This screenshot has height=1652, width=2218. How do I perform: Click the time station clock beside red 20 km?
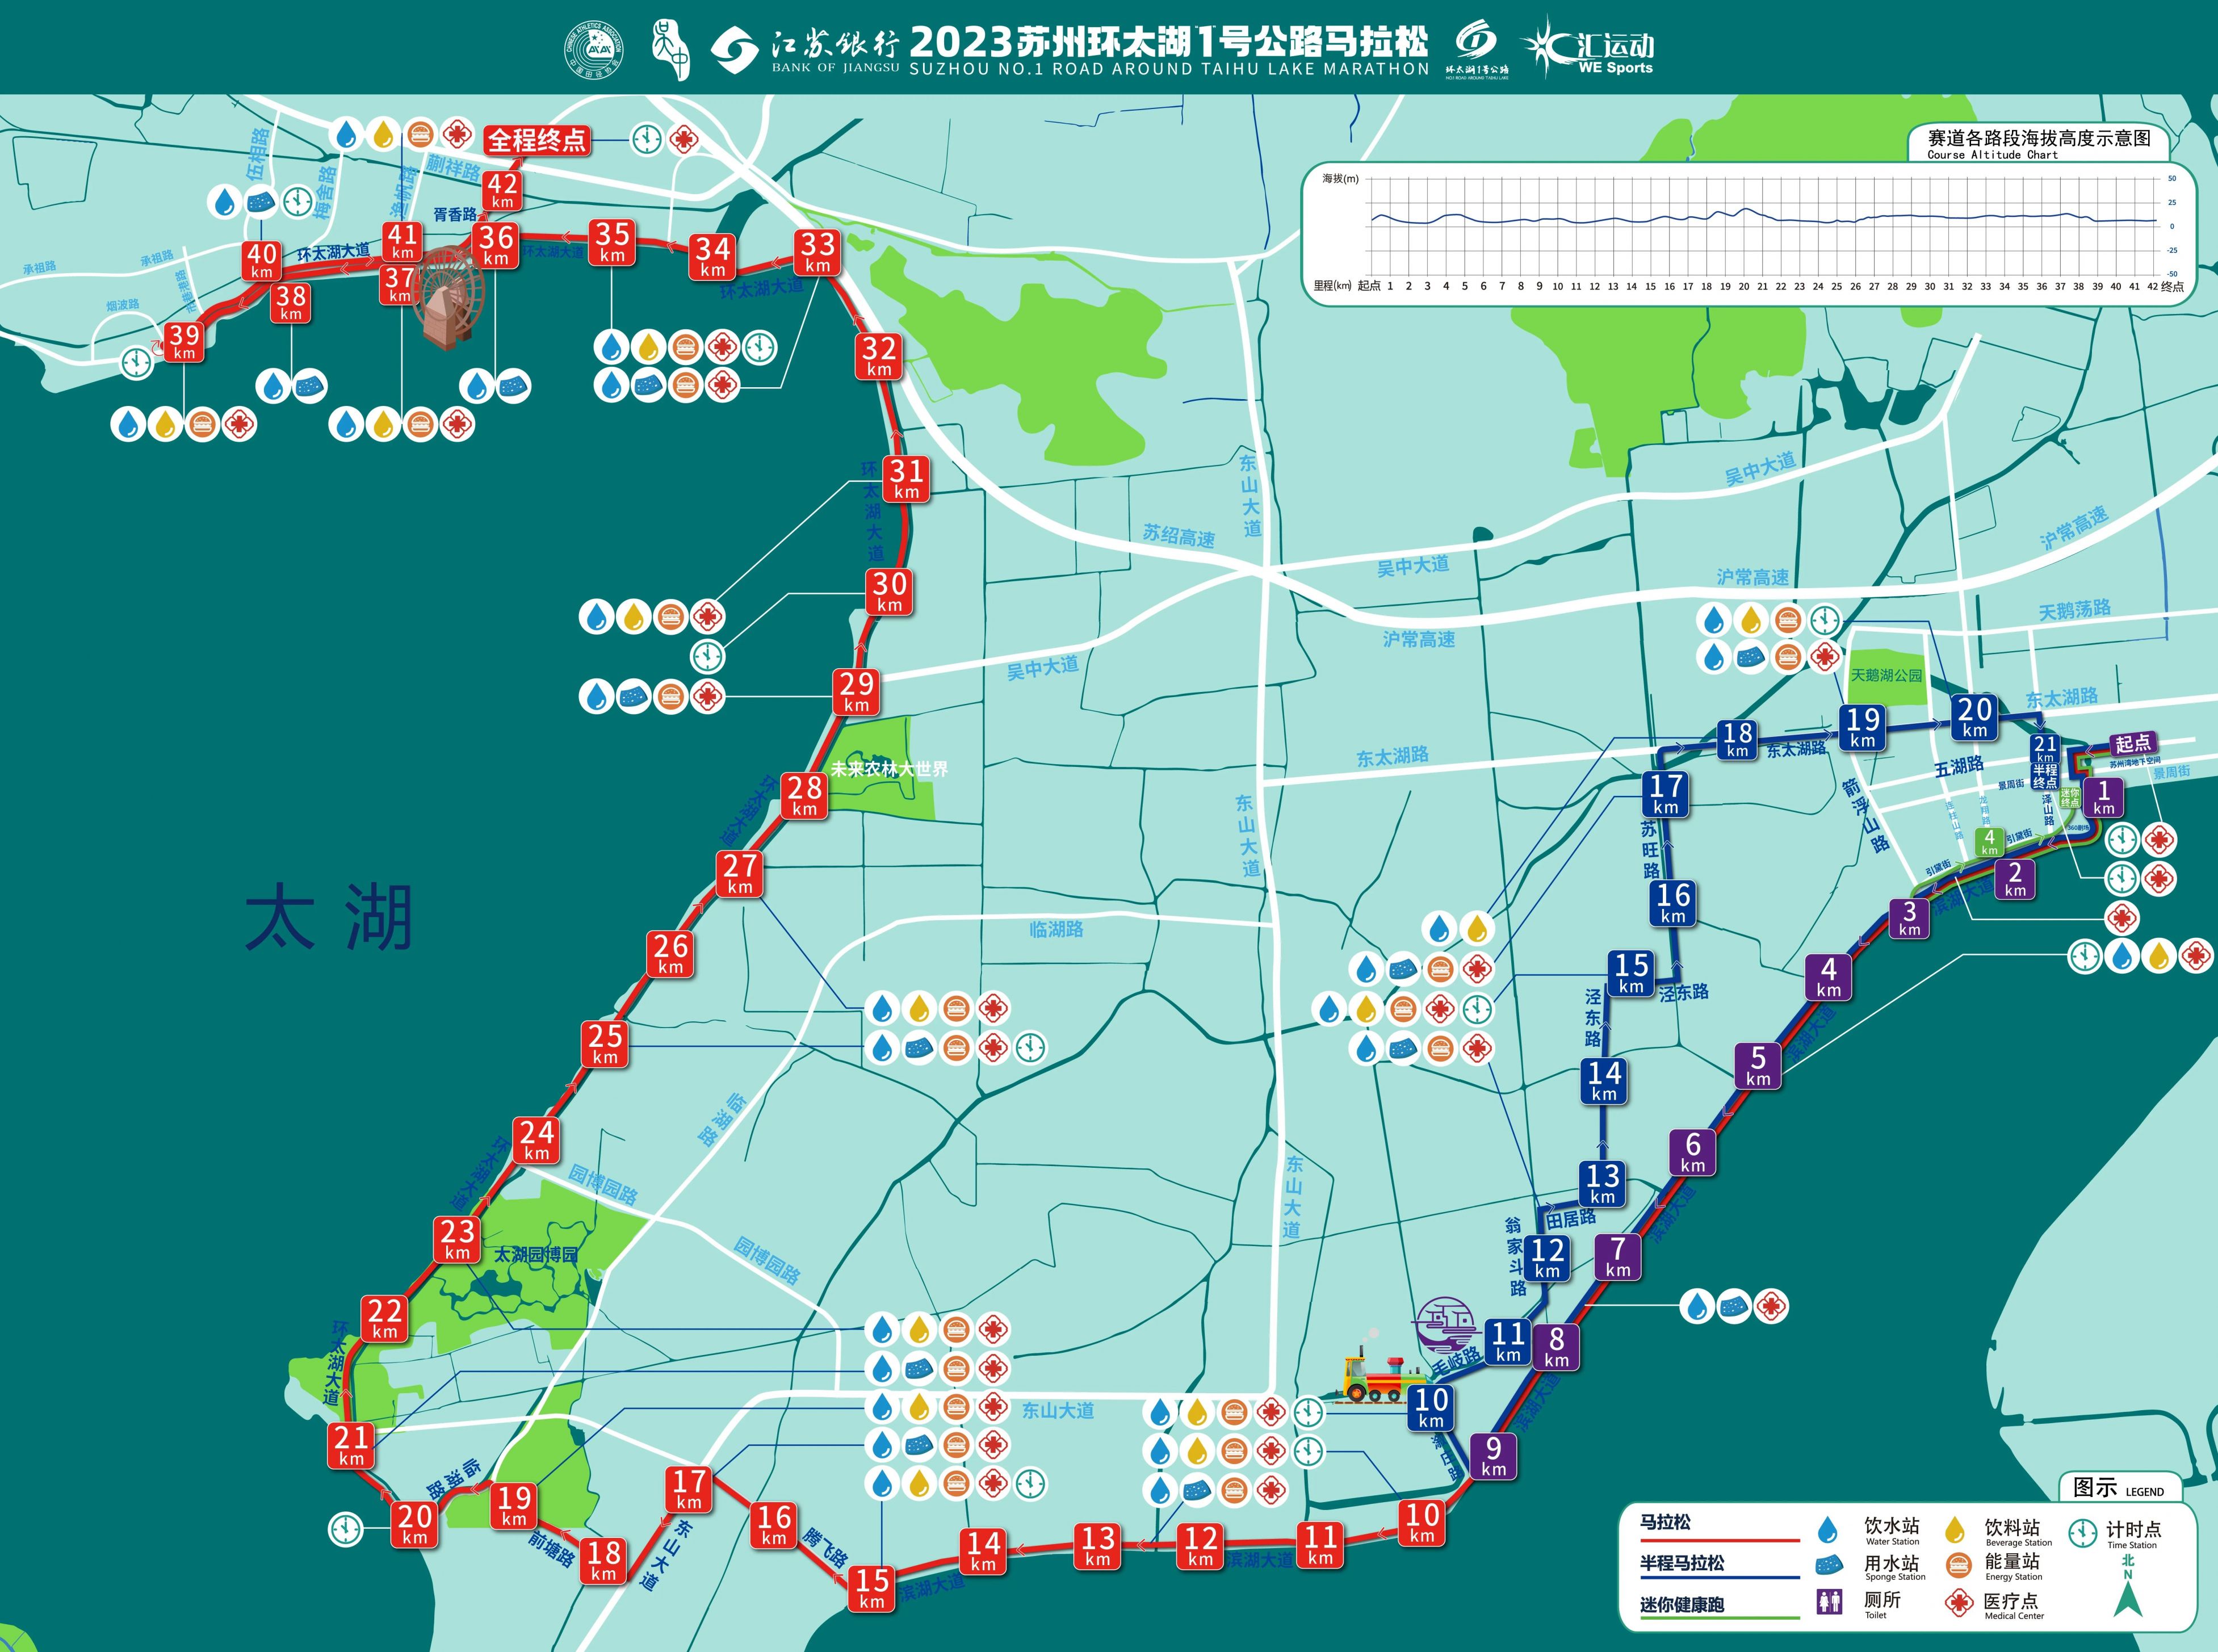(345, 1528)
